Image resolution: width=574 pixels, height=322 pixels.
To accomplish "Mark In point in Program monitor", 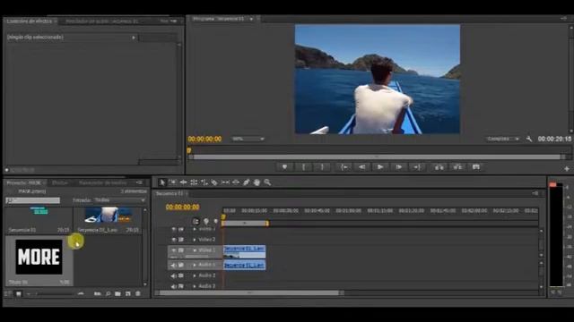I will pos(303,167).
